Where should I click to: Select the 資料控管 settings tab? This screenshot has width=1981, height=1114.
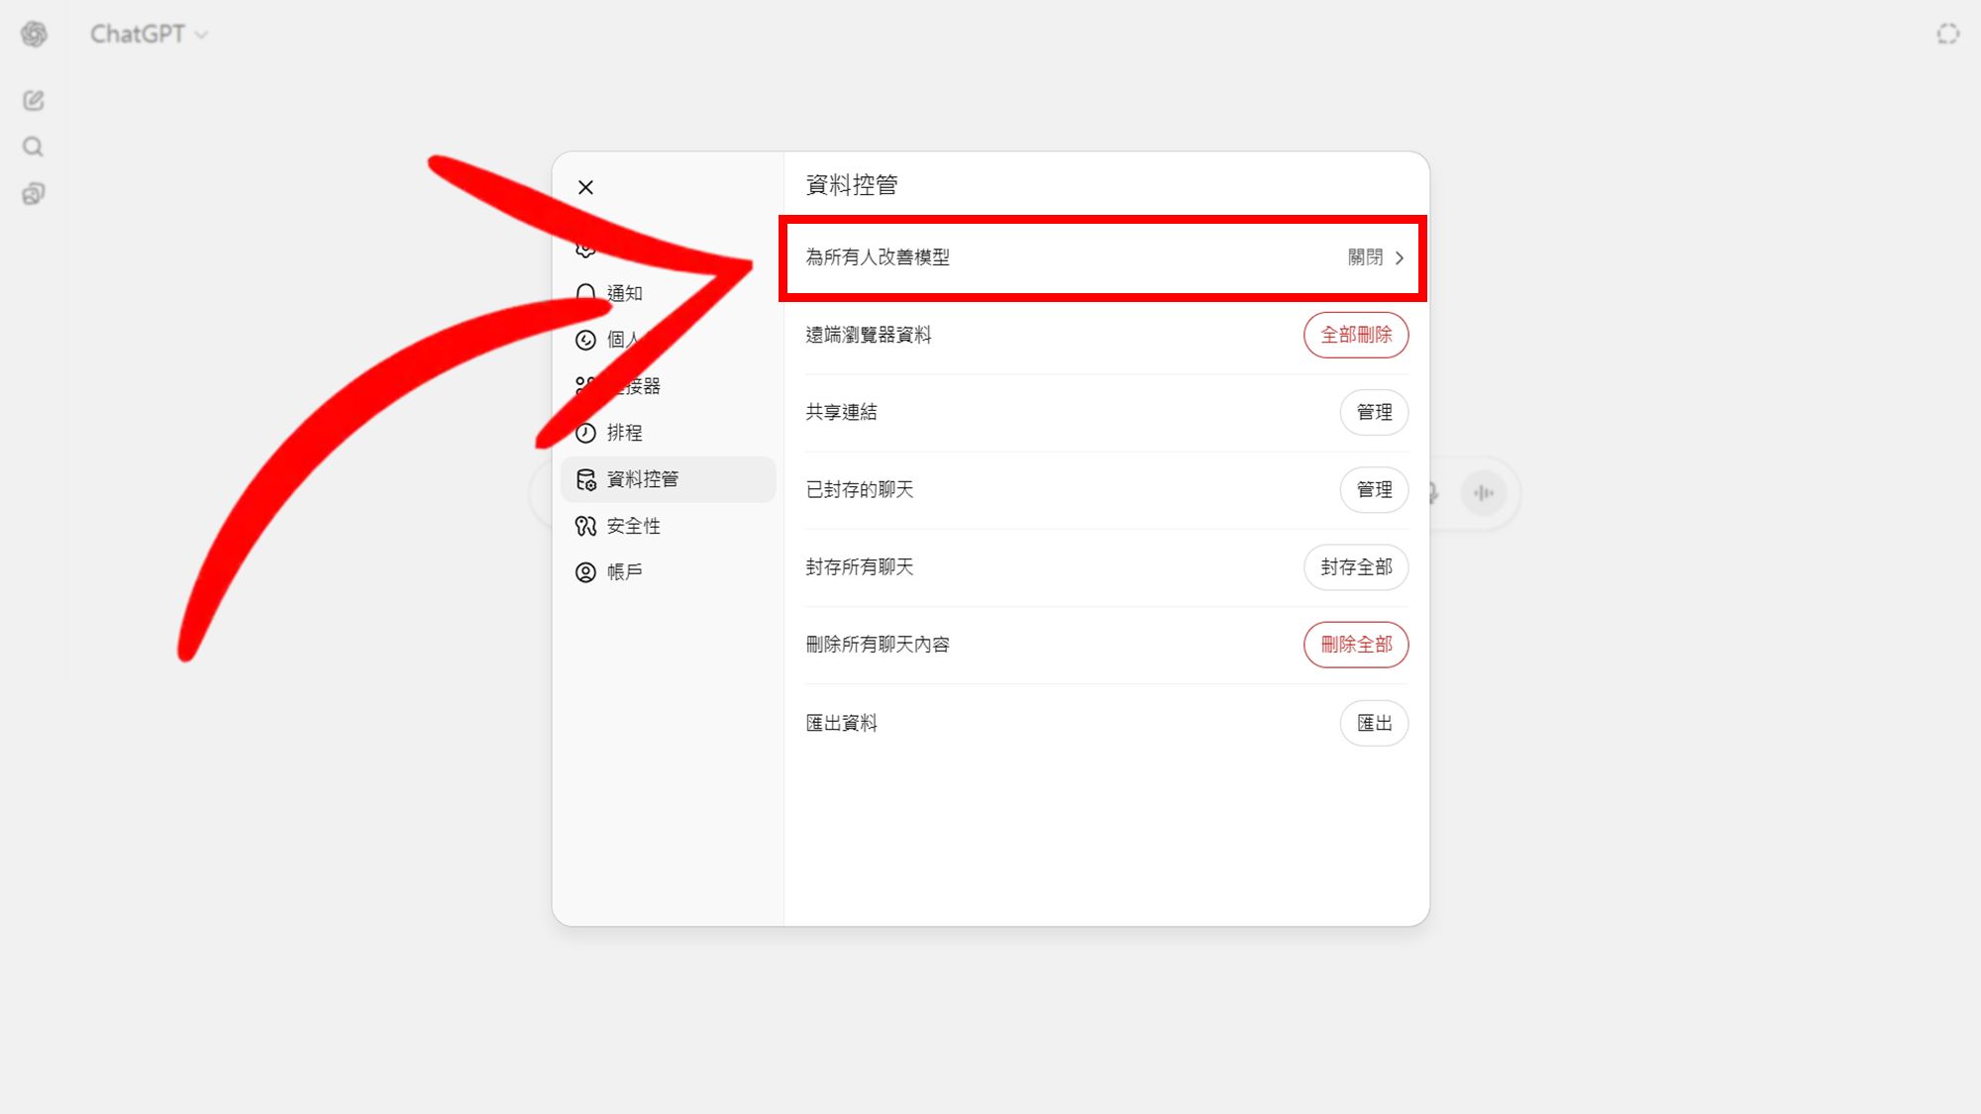click(668, 479)
